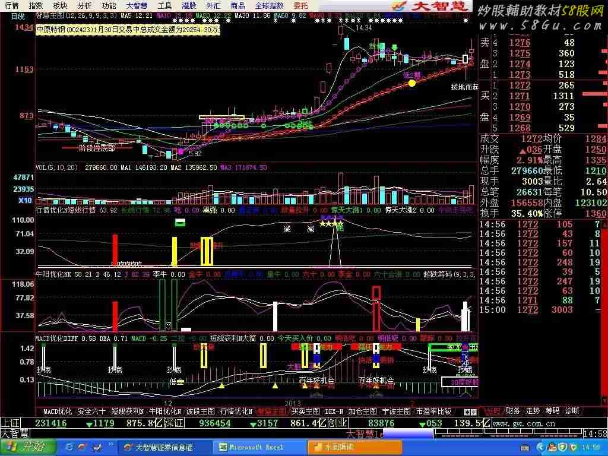Open the 行情 menu
608x456 pixels.
[x=12, y=5]
